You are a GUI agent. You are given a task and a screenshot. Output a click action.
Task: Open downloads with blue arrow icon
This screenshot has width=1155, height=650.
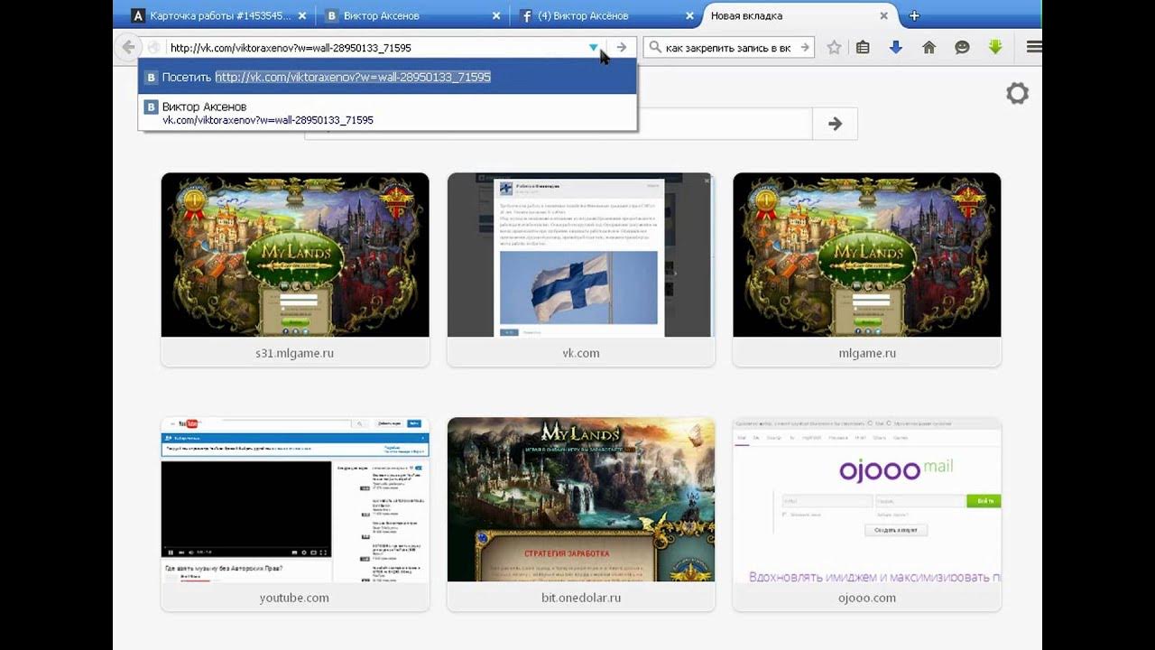[x=895, y=48]
